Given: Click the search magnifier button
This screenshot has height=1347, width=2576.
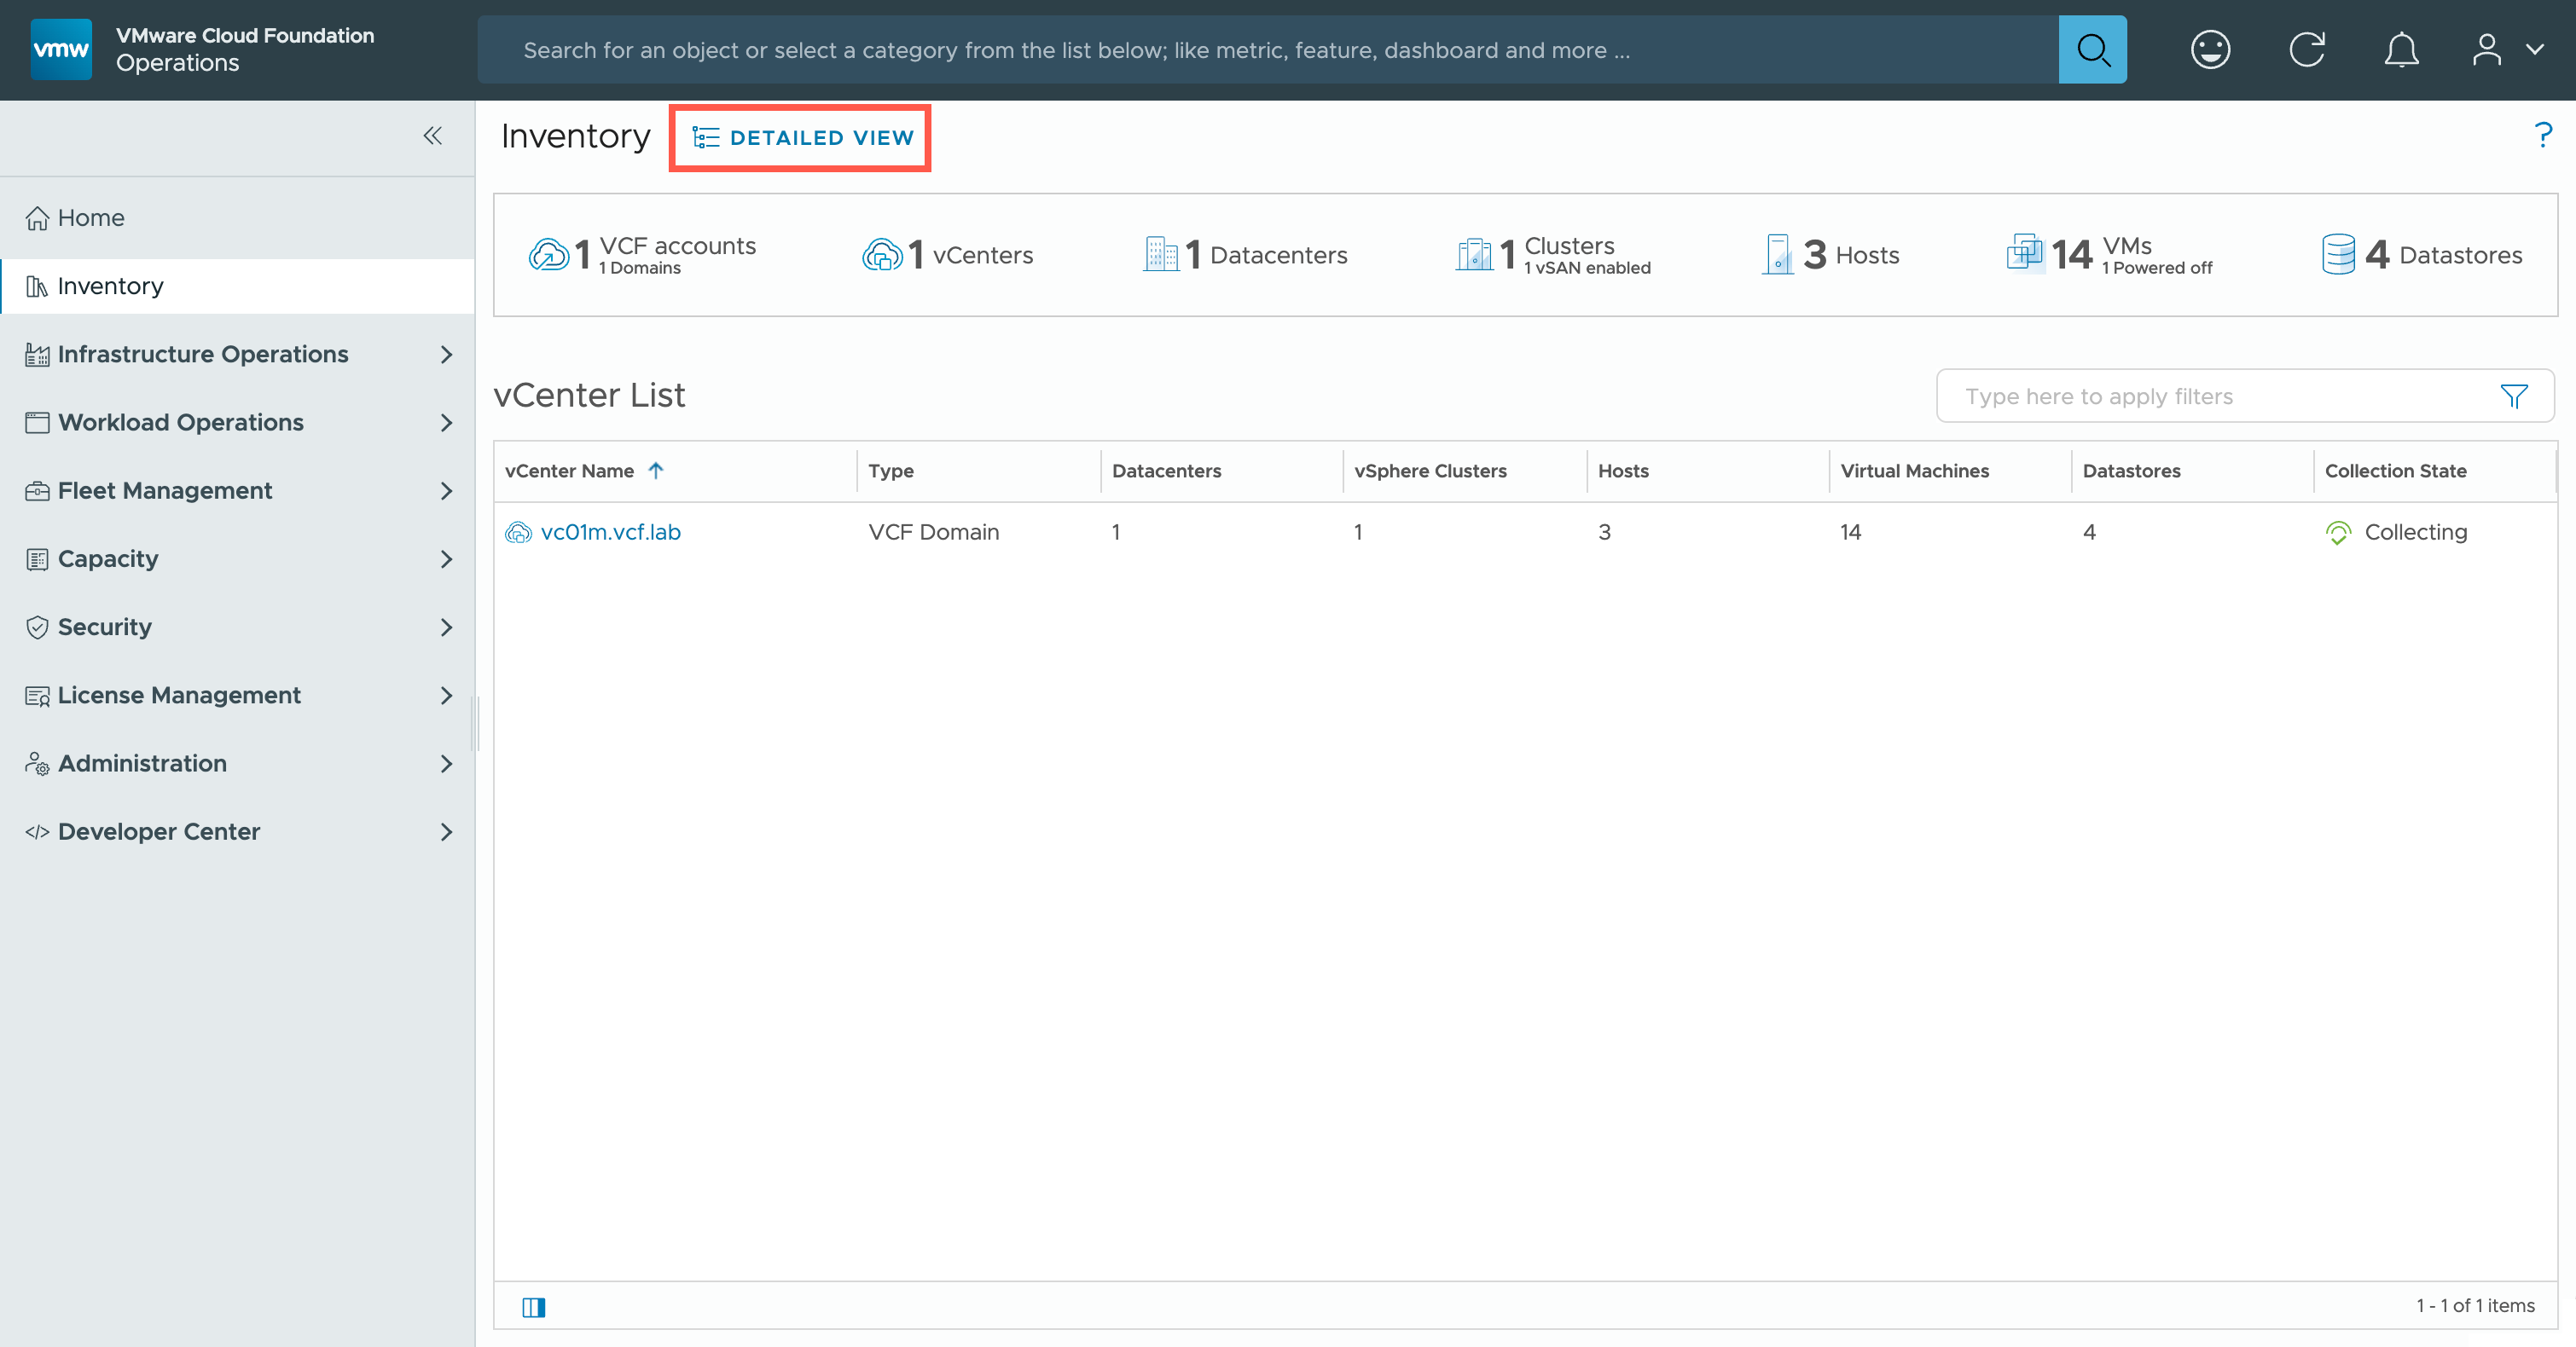Looking at the screenshot, I should [x=2092, y=49].
